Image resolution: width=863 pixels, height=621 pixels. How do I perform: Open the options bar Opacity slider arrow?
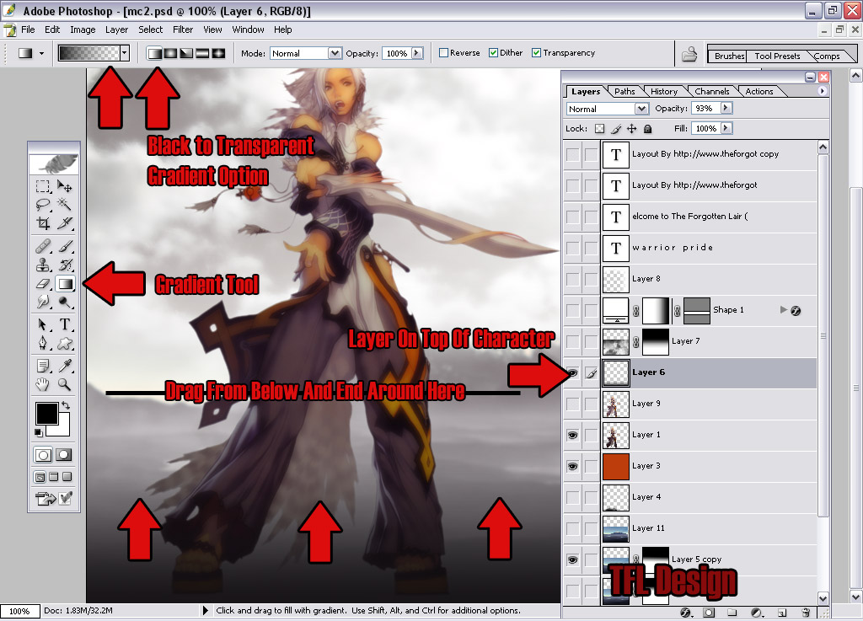[416, 53]
